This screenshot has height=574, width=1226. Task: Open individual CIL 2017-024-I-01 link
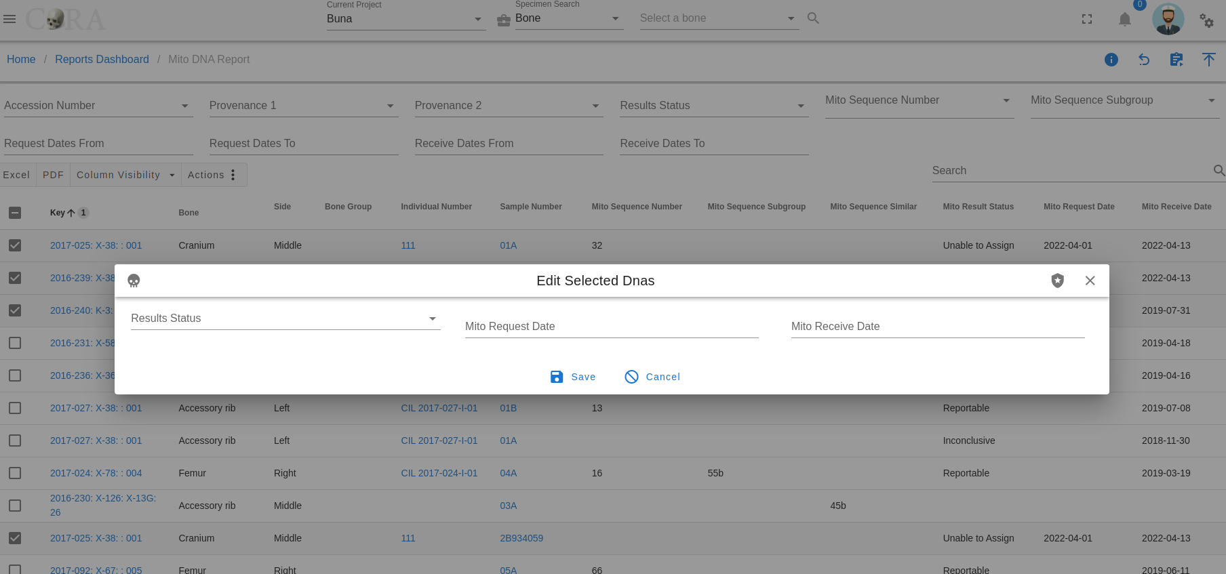pyautogui.click(x=439, y=473)
